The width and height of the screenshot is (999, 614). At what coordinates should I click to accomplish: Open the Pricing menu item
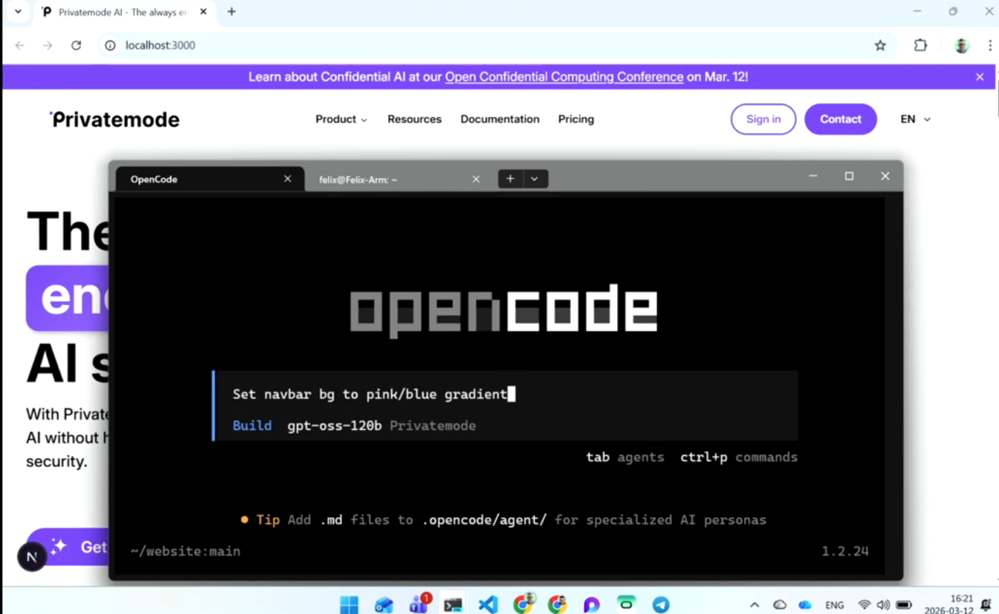(576, 119)
